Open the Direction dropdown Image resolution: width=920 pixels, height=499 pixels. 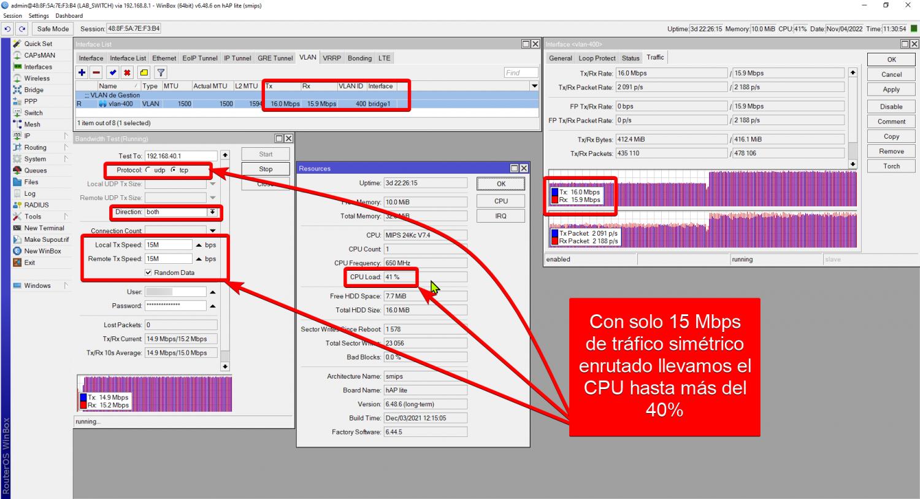coord(212,212)
